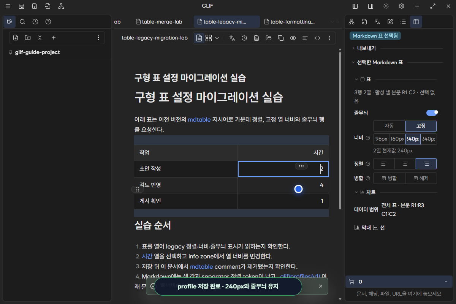The width and height of the screenshot is (456, 304).
Task: Open the edit note tab in info panel
Action: click(390, 22)
